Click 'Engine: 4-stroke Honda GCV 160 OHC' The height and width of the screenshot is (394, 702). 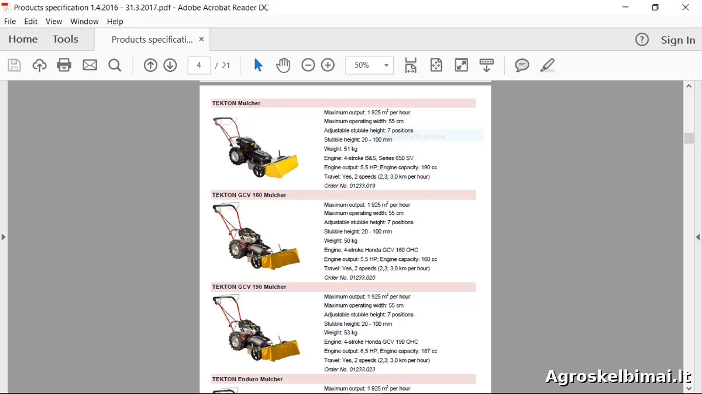[371, 250]
